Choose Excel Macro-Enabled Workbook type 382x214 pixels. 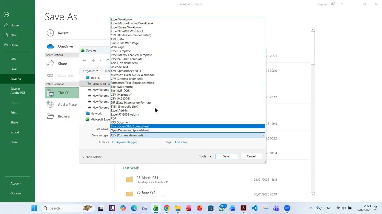pyautogui.click(x=187, y=23)
